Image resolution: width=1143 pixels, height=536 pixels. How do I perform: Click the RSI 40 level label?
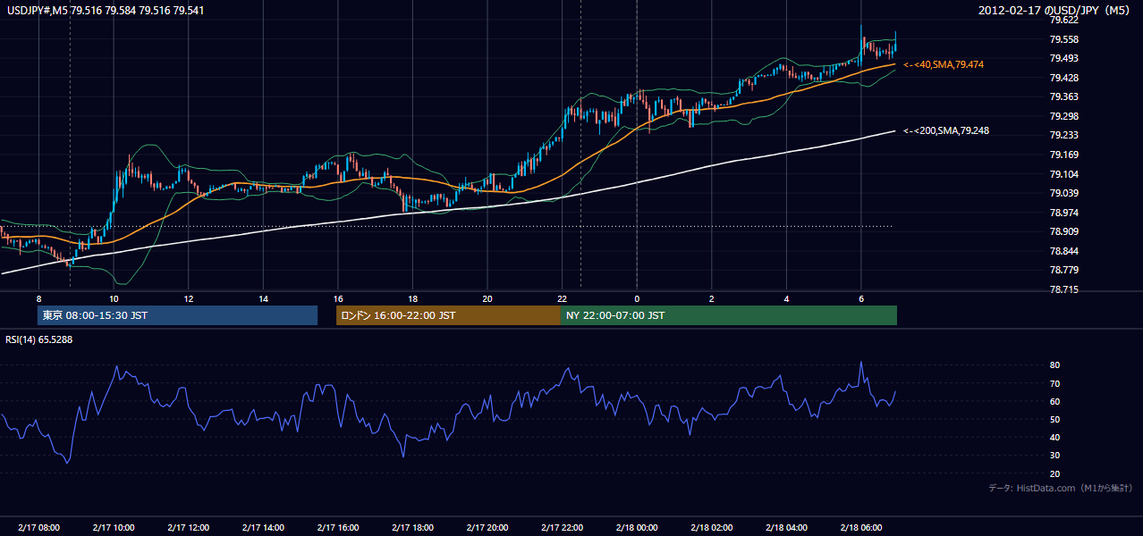(x=1054, y=437)
